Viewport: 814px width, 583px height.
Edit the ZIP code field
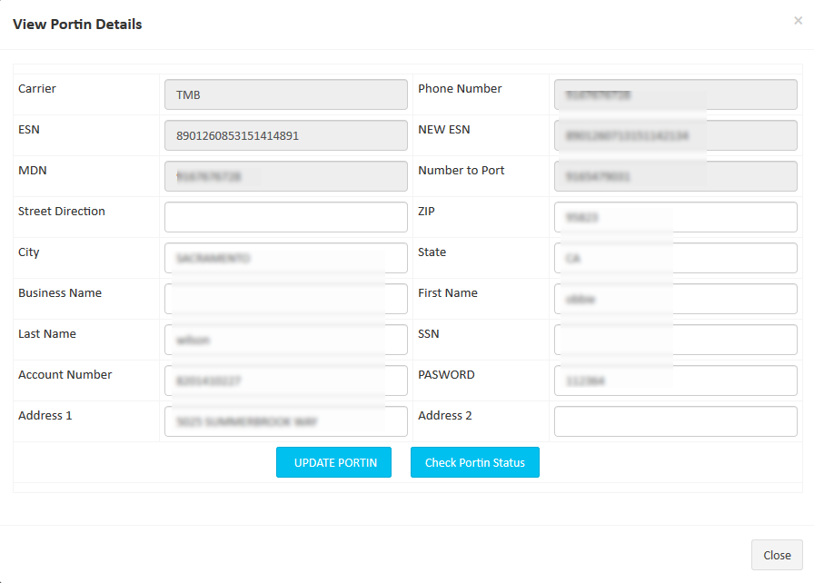(x=676, y=217)
